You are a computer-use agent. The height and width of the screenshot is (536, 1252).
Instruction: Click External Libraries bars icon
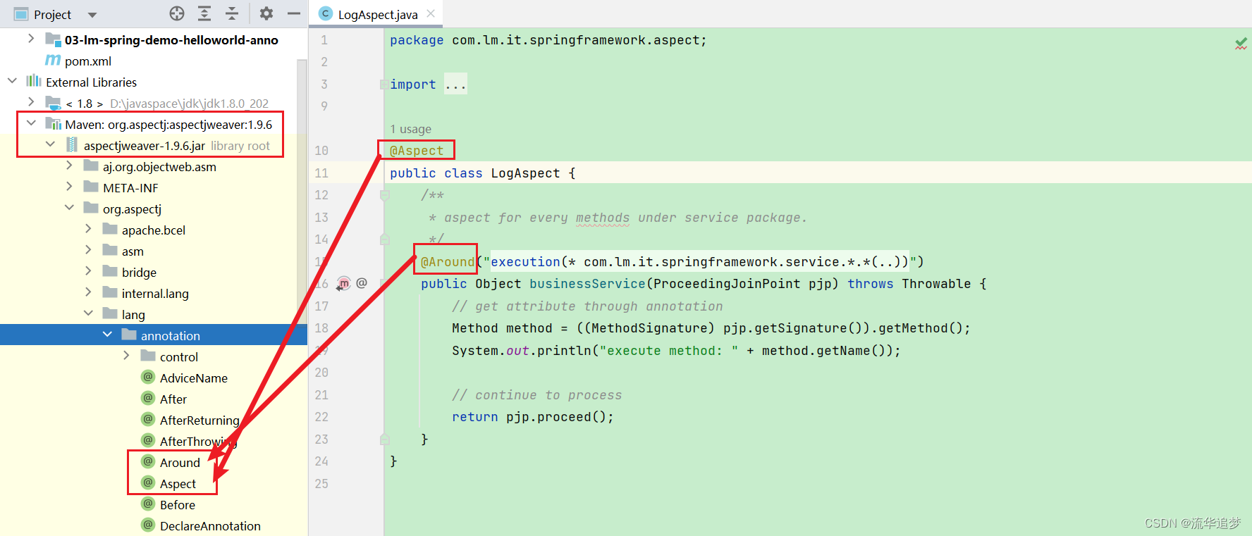click(x=34, y=81)
